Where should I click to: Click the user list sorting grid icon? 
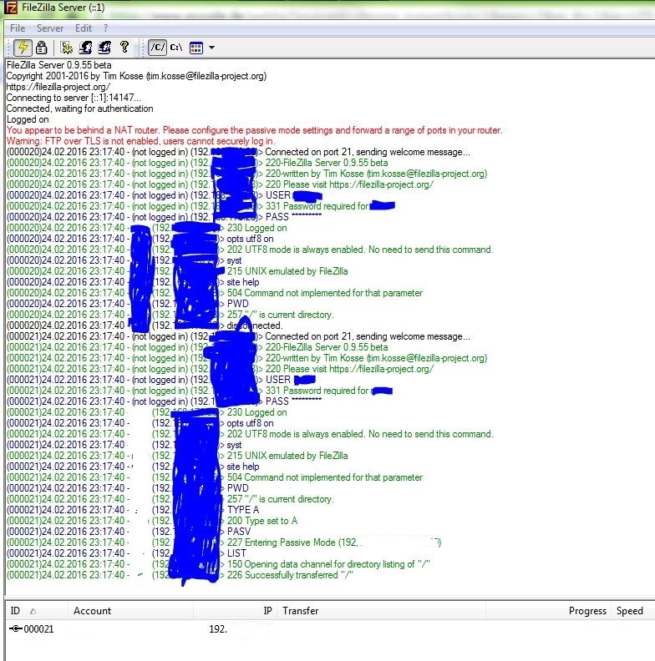pyautogui.click(x=196, y=48)
